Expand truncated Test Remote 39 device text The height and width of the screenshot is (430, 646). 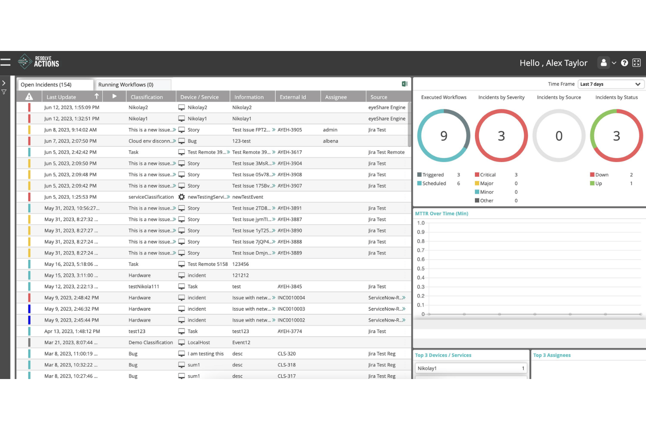tap(228, 152)
